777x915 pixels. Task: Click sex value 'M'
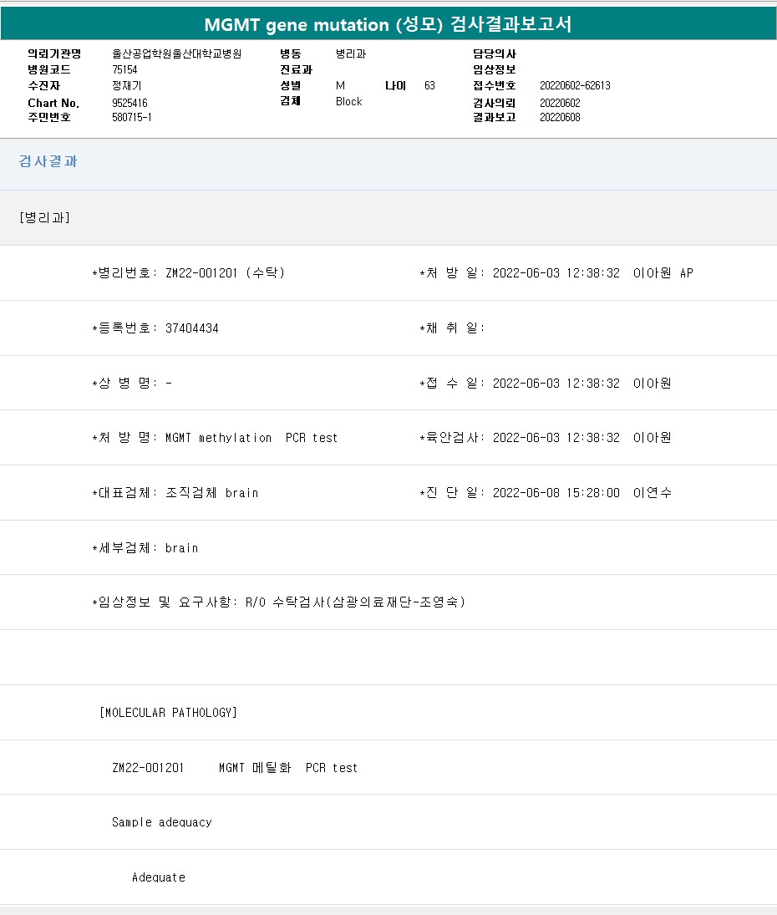[x=341, y=86]
